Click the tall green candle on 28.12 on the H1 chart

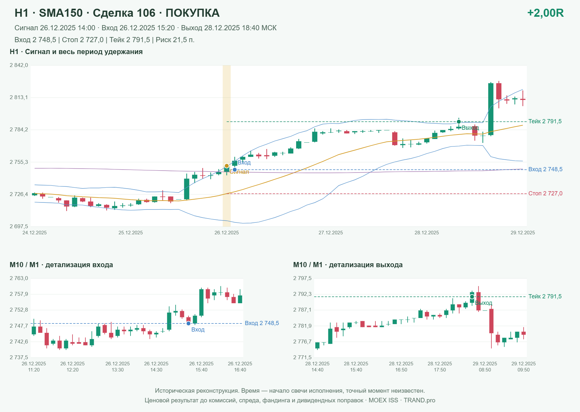point(491,109)
